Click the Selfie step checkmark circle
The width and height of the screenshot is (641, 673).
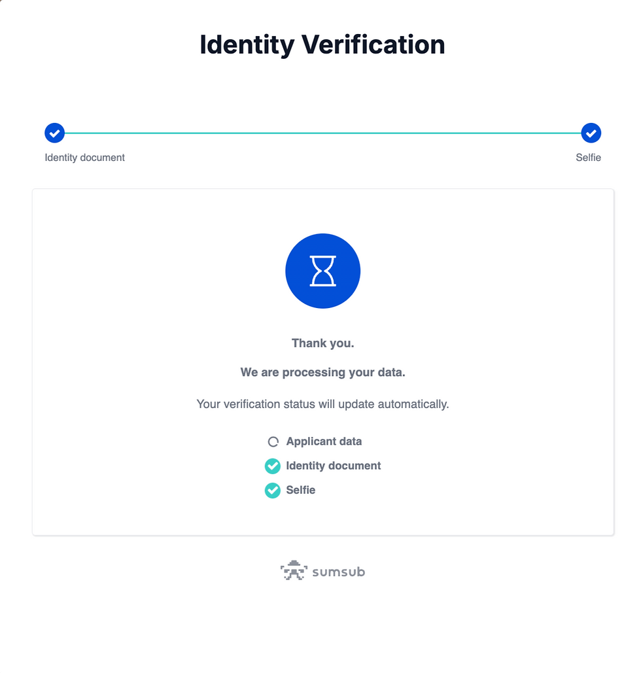[x=591, y=133]
